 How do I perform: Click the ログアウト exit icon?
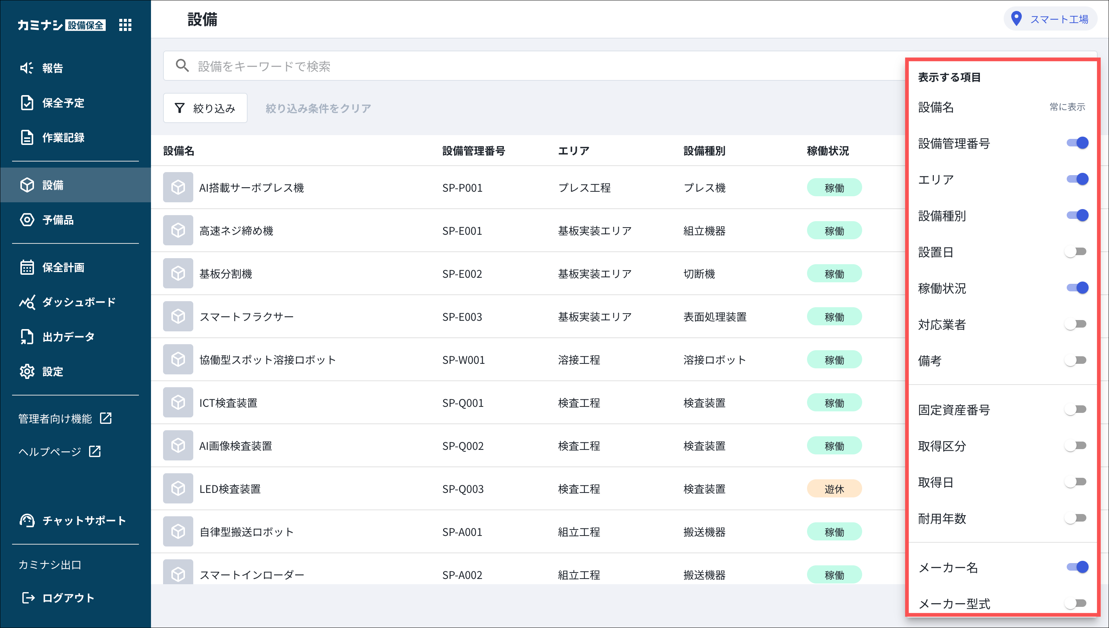coord(28,598)
